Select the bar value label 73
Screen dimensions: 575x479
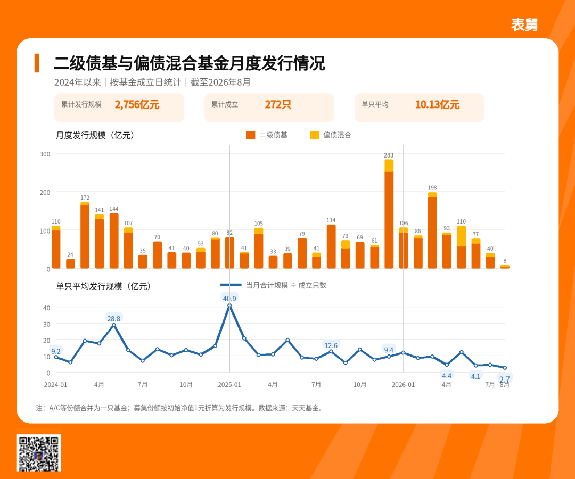346,236
